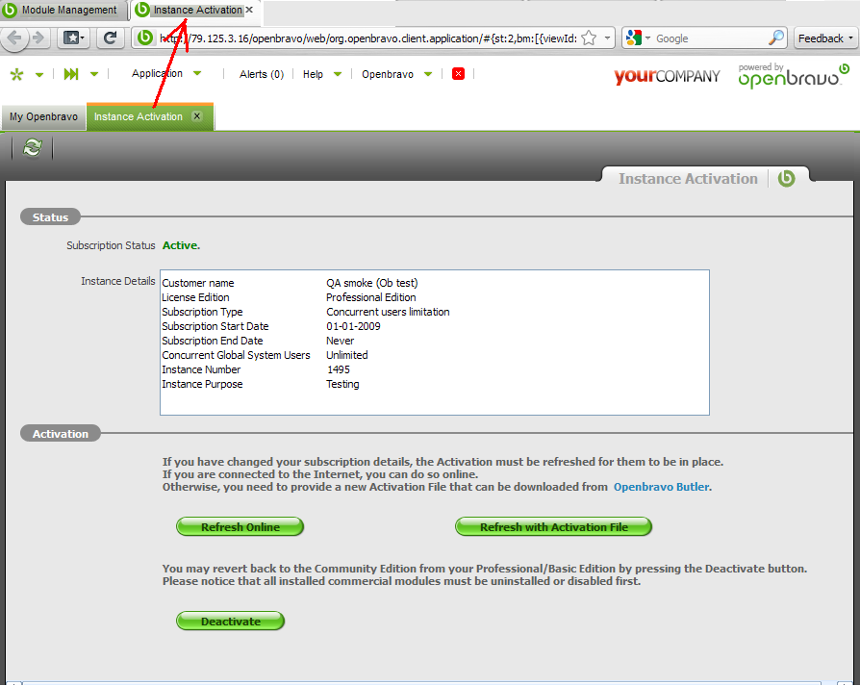Click the Concurrent users limitation value
Screen dimensions: 860x686
tap(388, 312)
